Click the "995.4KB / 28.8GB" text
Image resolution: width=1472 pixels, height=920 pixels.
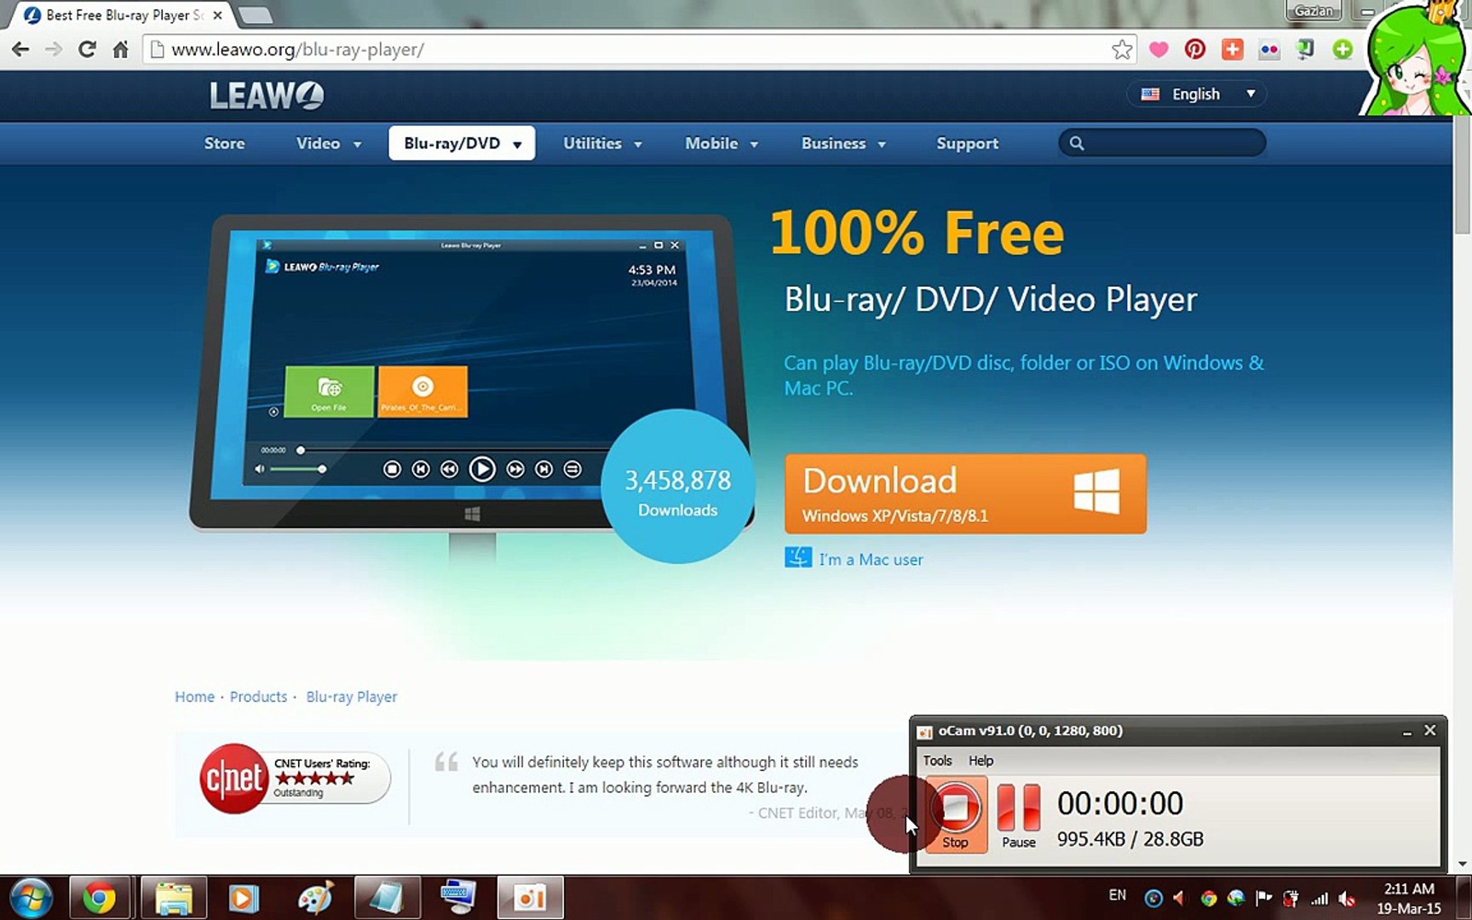pyautogui.click(x=1130, y=839)
